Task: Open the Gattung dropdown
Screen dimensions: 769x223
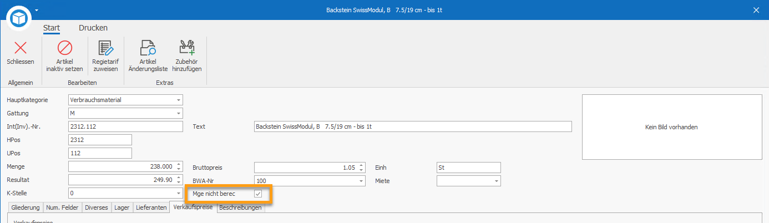Action: (178, 113)
